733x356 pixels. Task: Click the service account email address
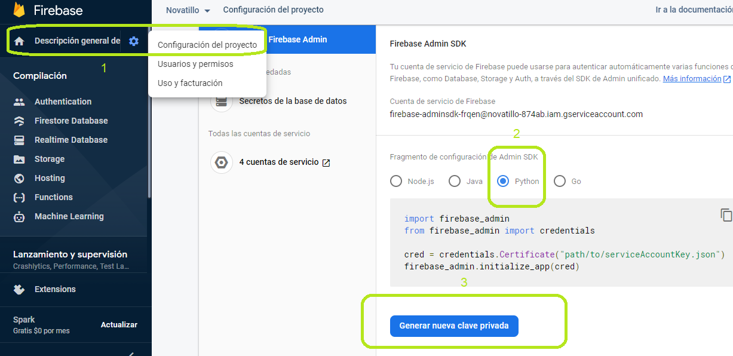[x=516, y=114]
